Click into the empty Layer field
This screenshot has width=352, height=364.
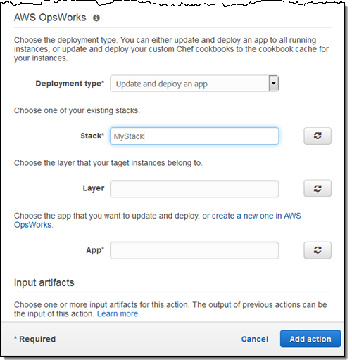[194, 189]
